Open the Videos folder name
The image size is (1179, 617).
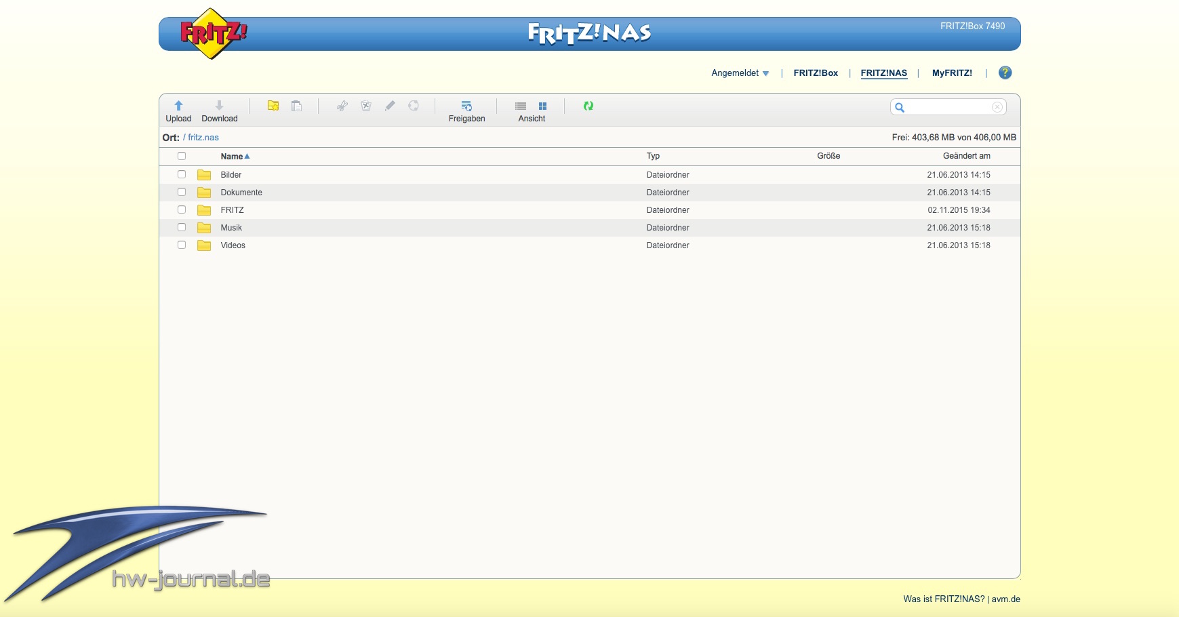233,245
